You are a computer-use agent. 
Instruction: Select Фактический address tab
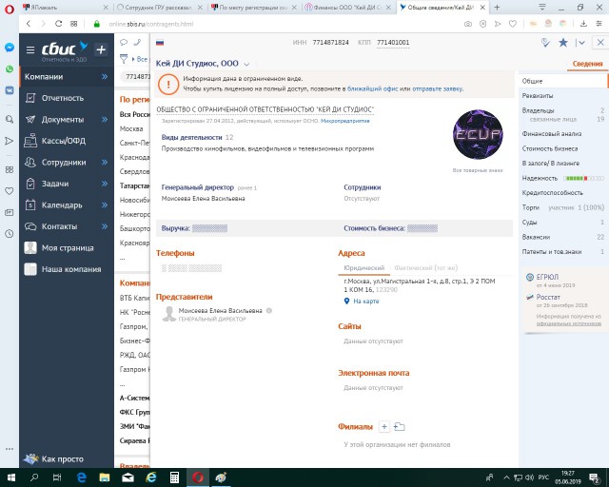tap(425, 268)
